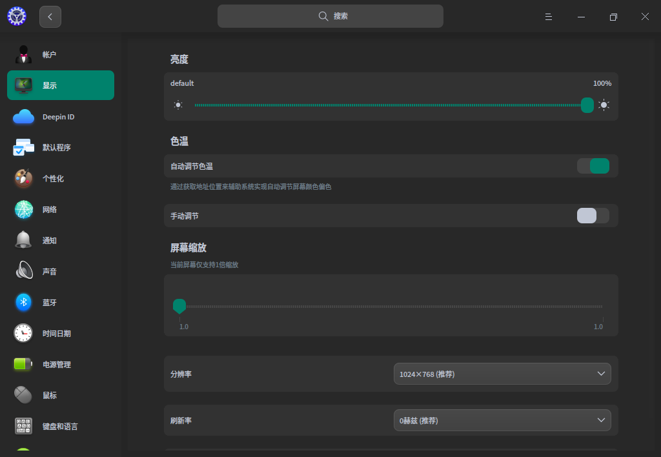Screen dimensions: 661x457
Task: Open the 分辨率 dropdown 1024×768
Action: point(502,374)
